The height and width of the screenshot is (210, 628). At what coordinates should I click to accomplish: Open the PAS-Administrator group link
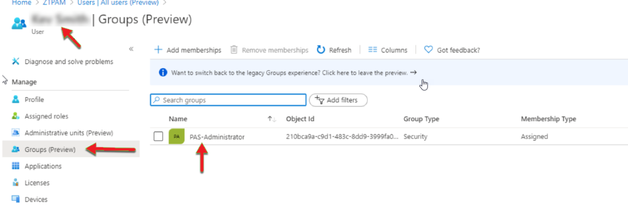[217, 137]
